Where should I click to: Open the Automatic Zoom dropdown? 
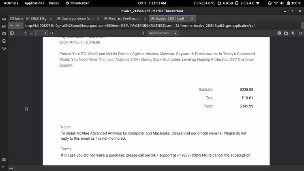pyautogui.click(x=163, y=33)
